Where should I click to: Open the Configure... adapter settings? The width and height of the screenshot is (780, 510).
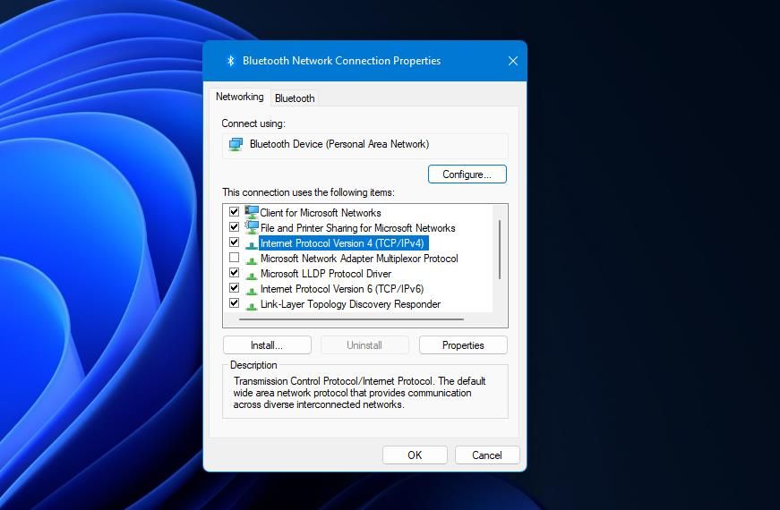coord(467,174)
